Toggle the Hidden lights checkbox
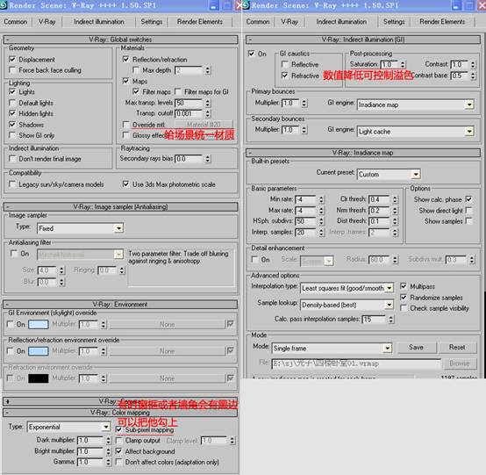The image size is (486, 475). 12,113
